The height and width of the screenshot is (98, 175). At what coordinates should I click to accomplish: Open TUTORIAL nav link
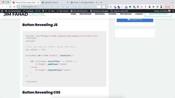[x=112, y=14]
